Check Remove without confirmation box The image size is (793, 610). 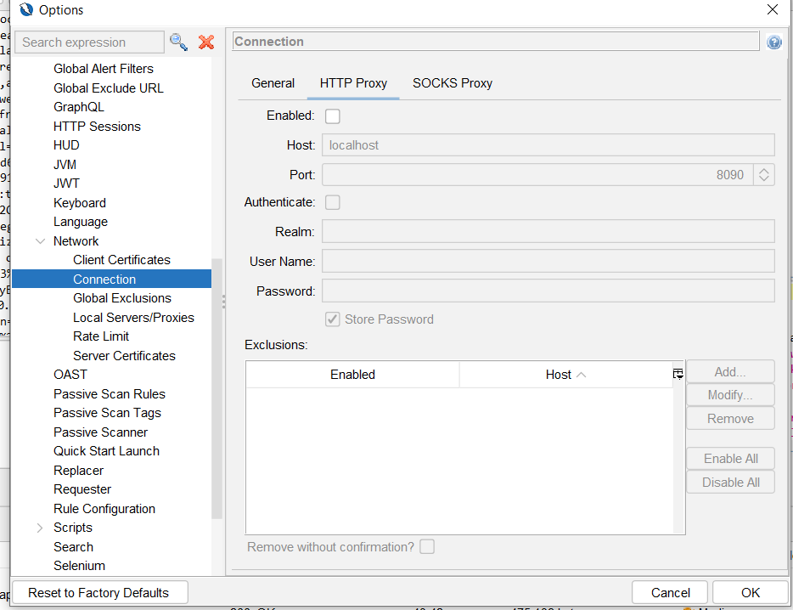[x=427, y=547]
